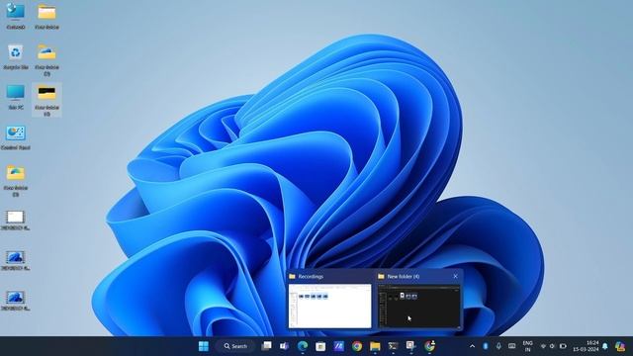Viewport: 633px width, 356px height.
Task: Select the Control Panel desktop icon
Action: [16, 137]
